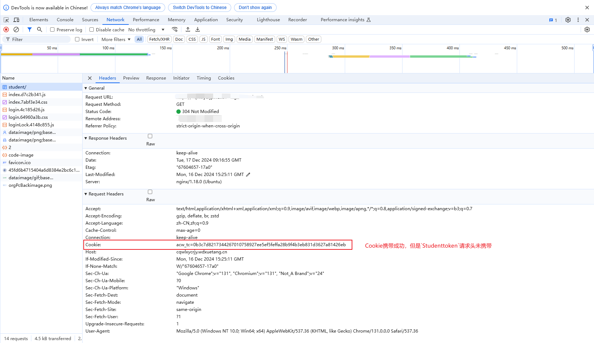The image size is (594, 343).
Task: Clear the network log
Action: [16, 30]
